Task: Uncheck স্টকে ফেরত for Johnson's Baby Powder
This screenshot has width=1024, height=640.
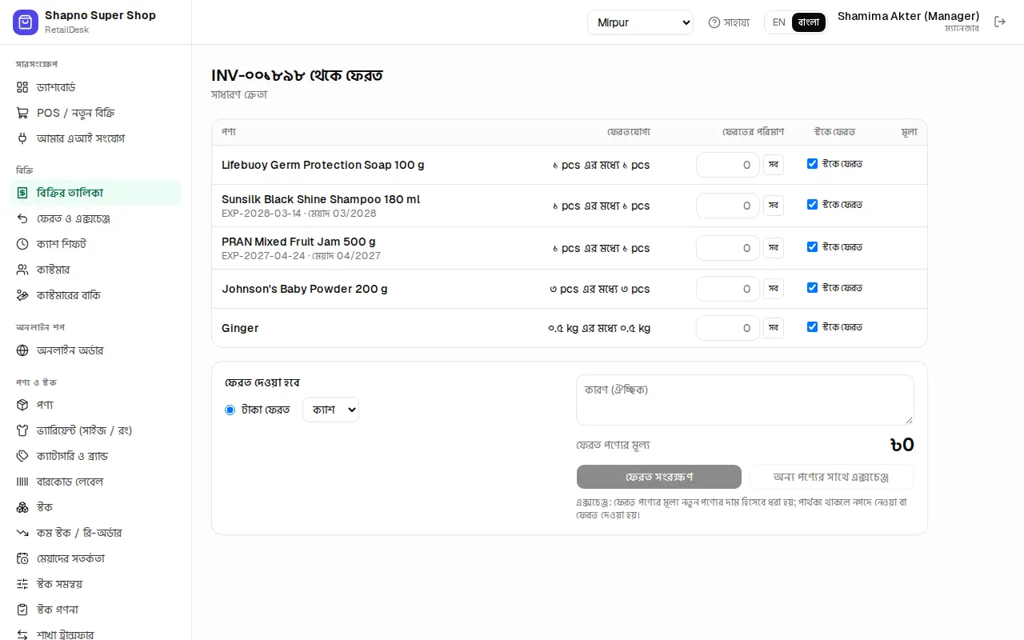Action: click(812, 288)
